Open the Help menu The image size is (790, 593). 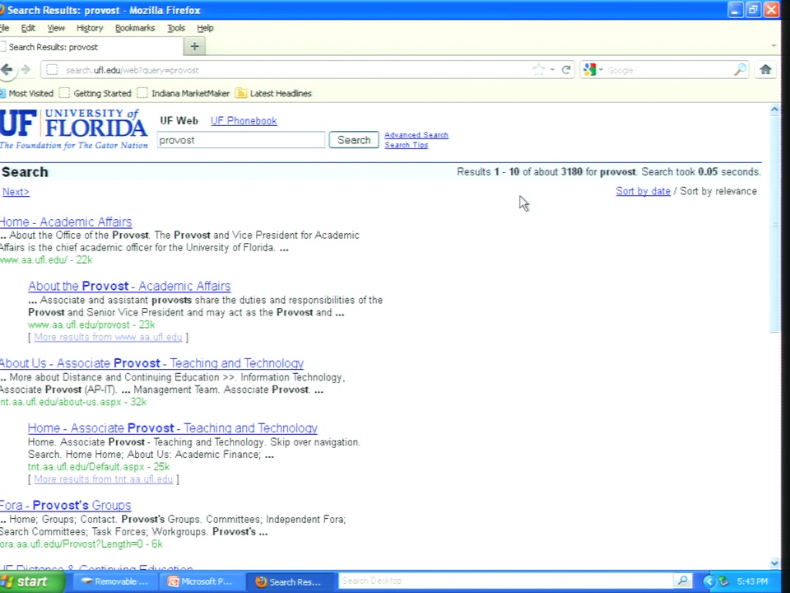(x=205, y=28)
